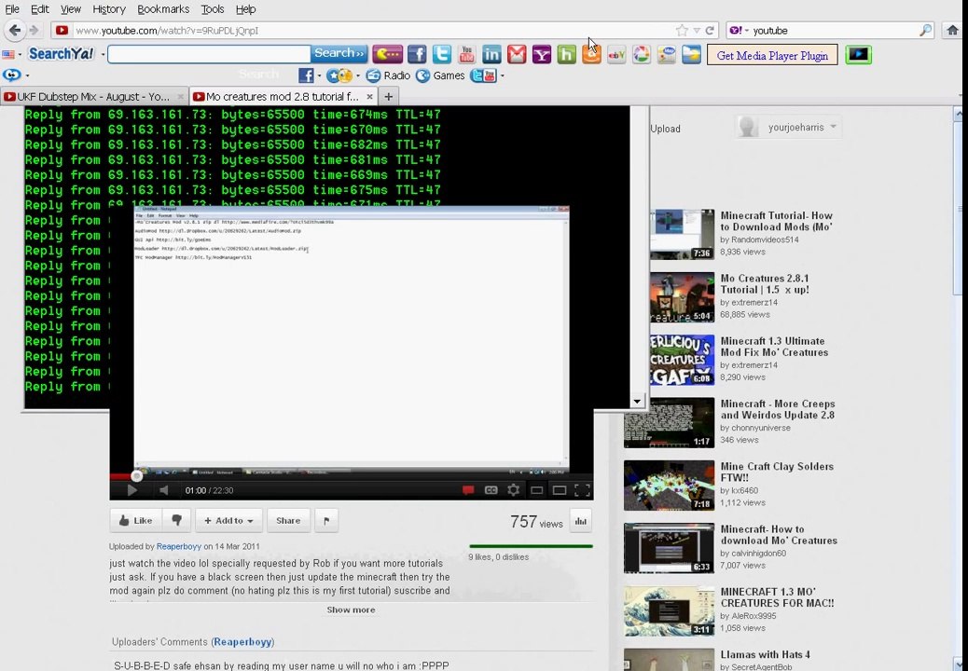Click the search magnifier icon
This screenshot has width=968, height=671.
pos(925,30)
